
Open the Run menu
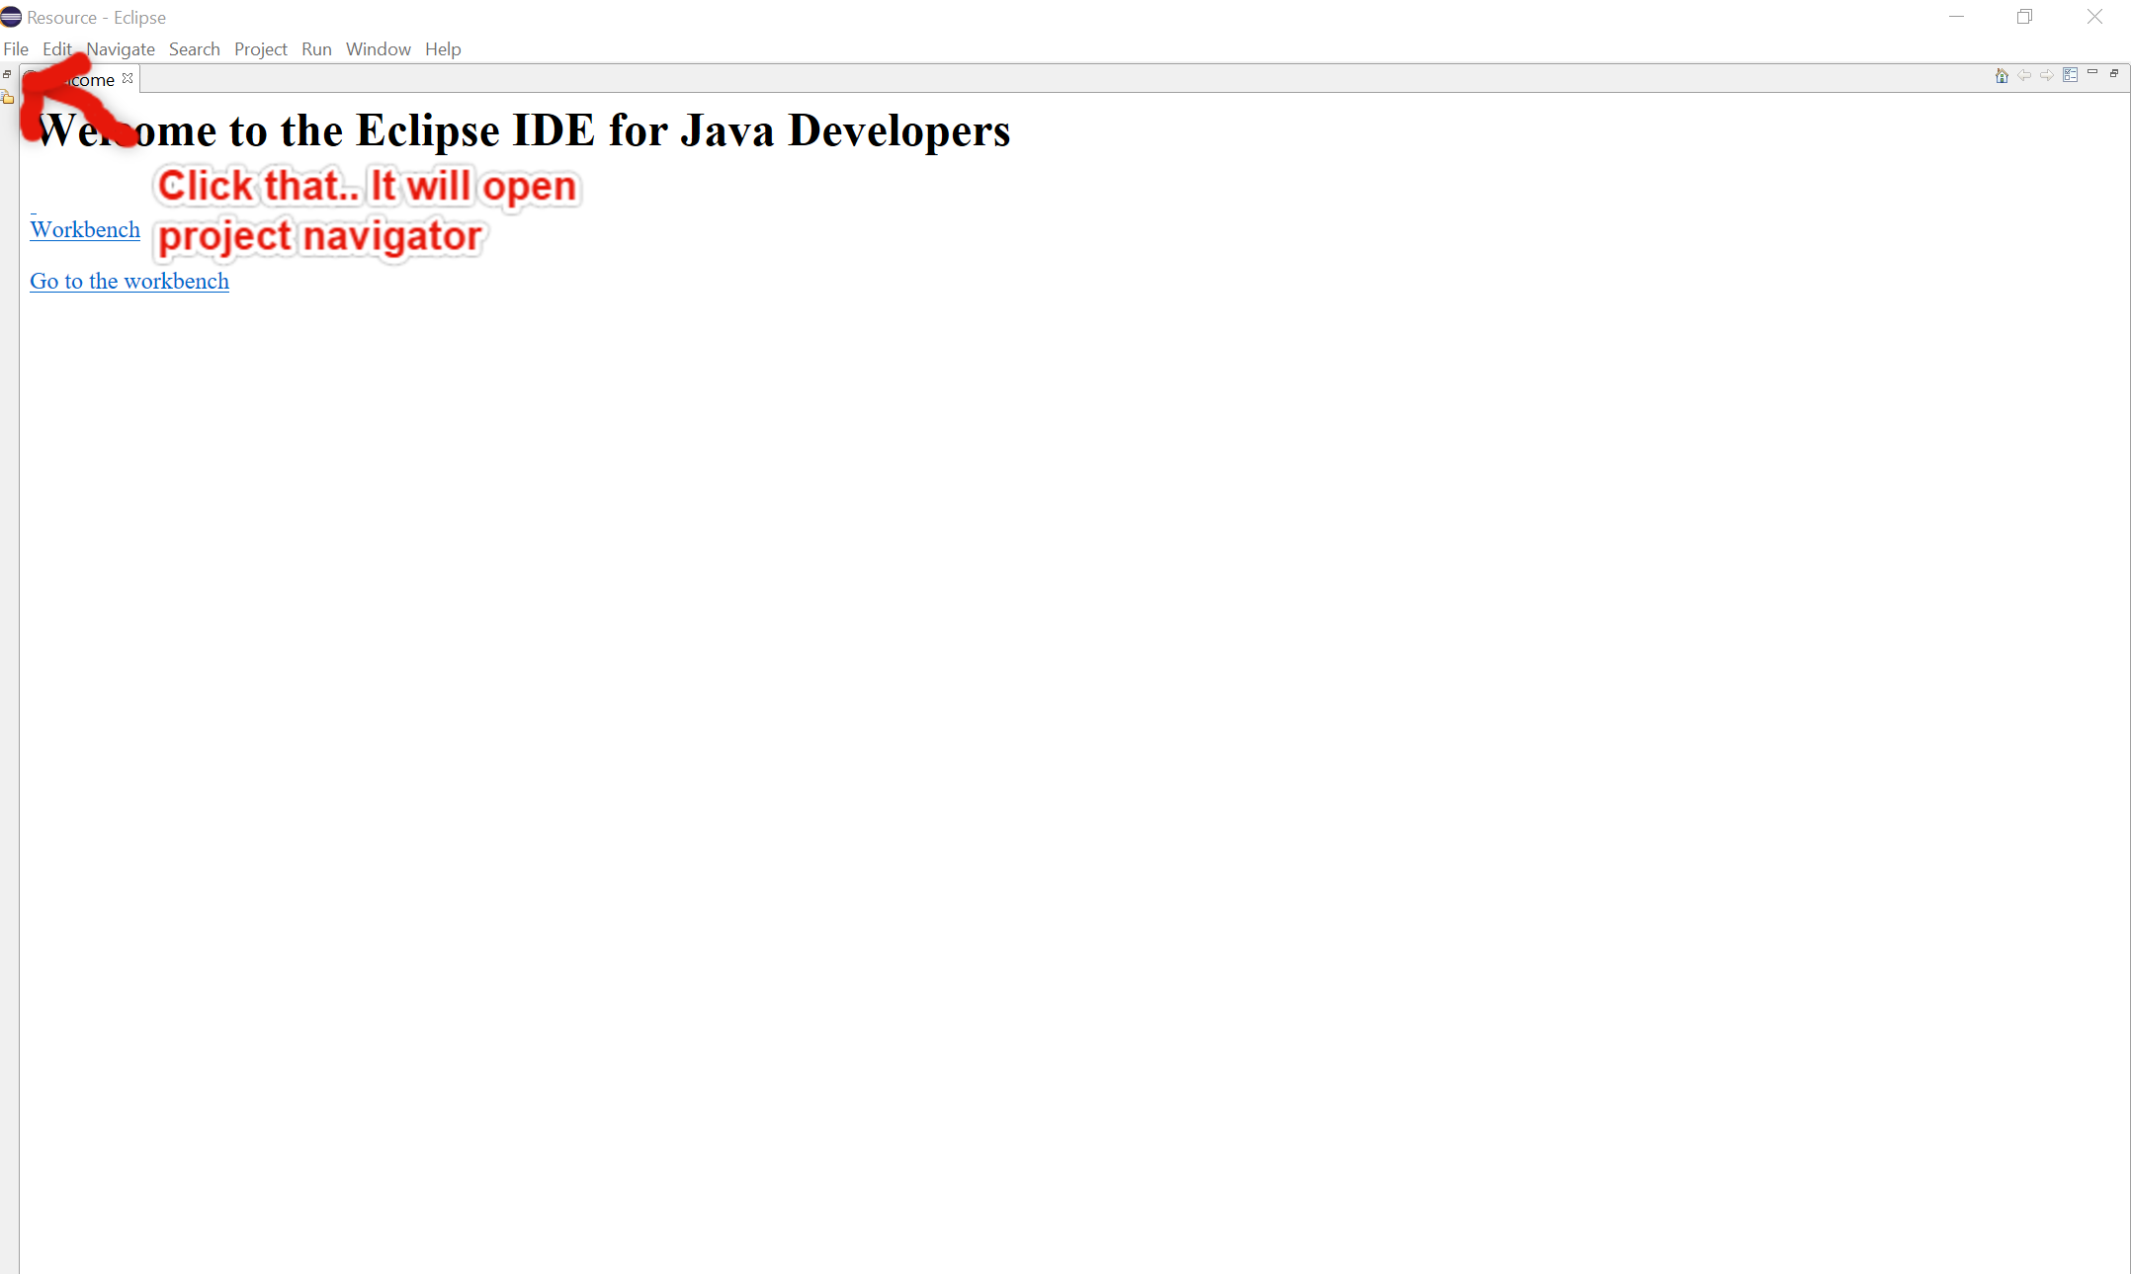coord(316,49)
